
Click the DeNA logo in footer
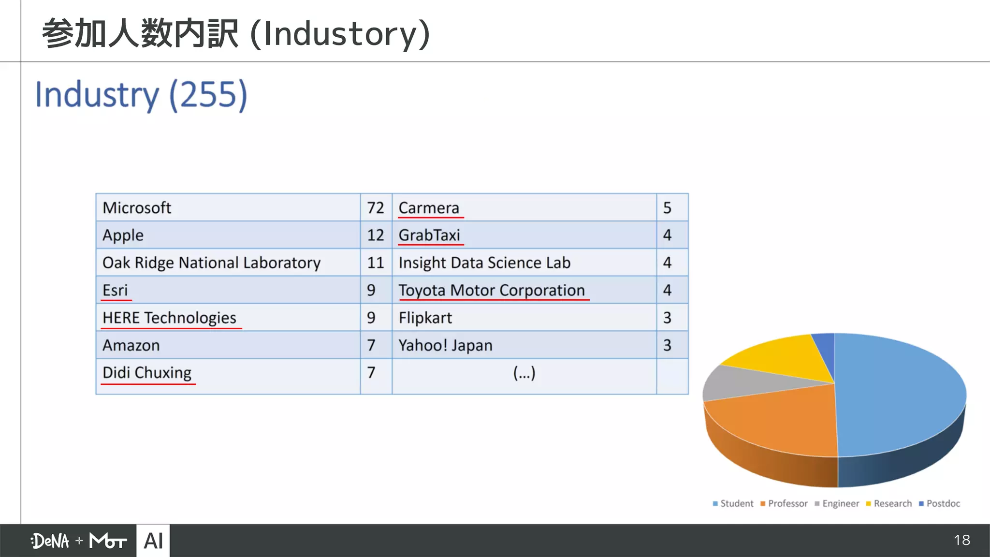coord(50,541)
